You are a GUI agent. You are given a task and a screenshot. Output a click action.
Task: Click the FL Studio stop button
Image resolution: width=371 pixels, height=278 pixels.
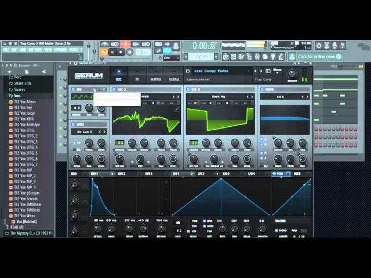[x=121, y=52]
